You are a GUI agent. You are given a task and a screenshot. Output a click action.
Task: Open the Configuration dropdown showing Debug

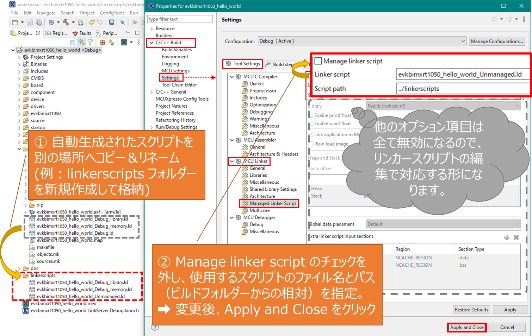[x=362, y=41]
